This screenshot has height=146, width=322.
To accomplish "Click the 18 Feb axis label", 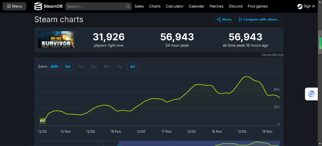I will 217,132.
